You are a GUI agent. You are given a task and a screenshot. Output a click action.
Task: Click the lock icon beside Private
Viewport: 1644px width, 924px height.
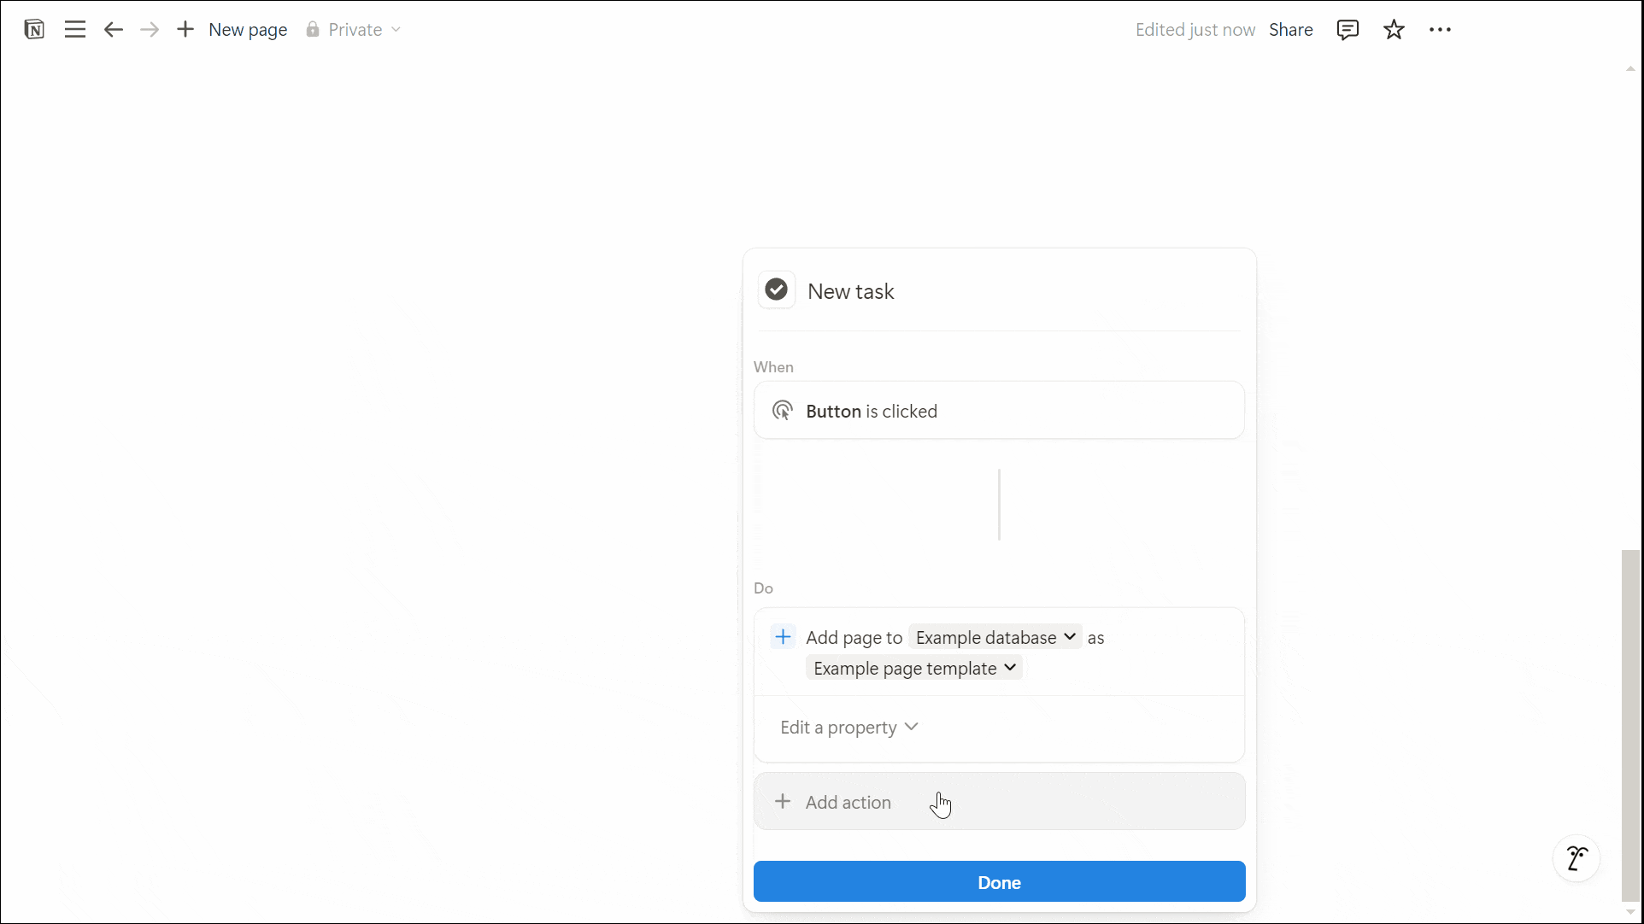click(x=313, y=30)
